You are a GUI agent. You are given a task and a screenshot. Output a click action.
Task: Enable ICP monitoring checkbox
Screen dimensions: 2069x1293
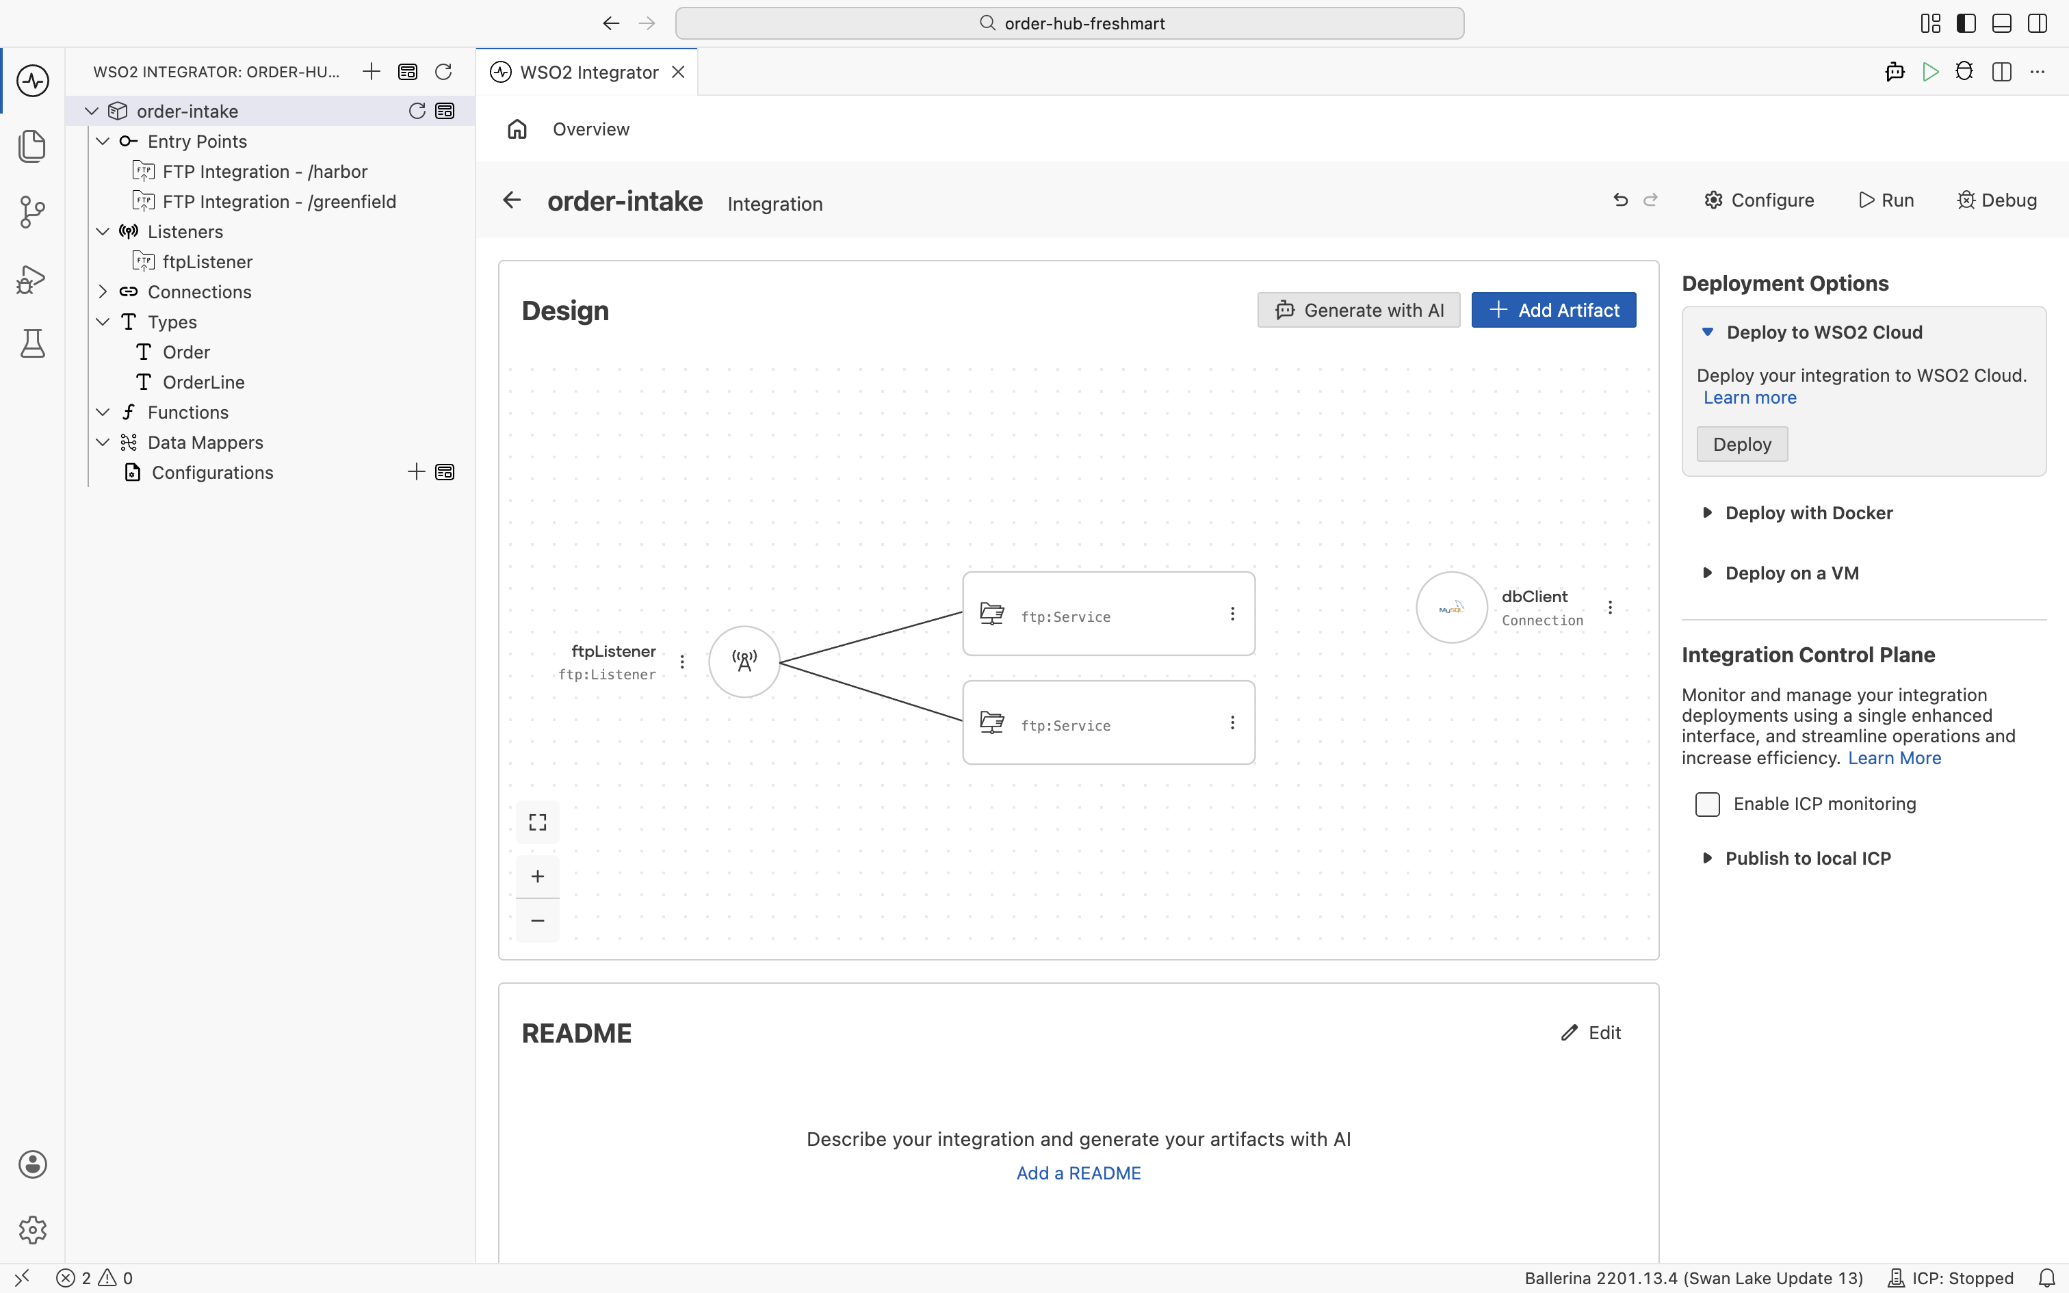click(x=1707, y=804)
